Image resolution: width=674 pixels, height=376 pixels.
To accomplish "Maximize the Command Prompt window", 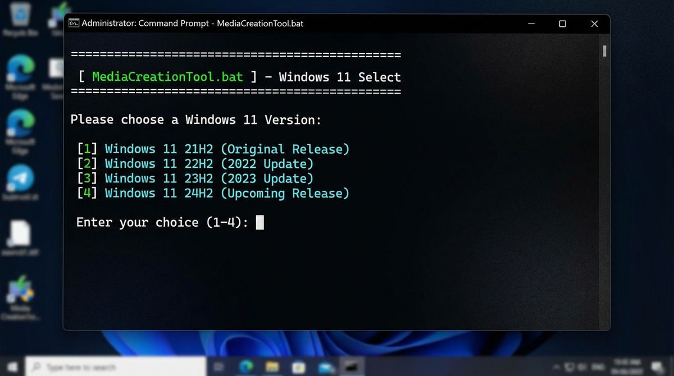I will click(562, 24).
